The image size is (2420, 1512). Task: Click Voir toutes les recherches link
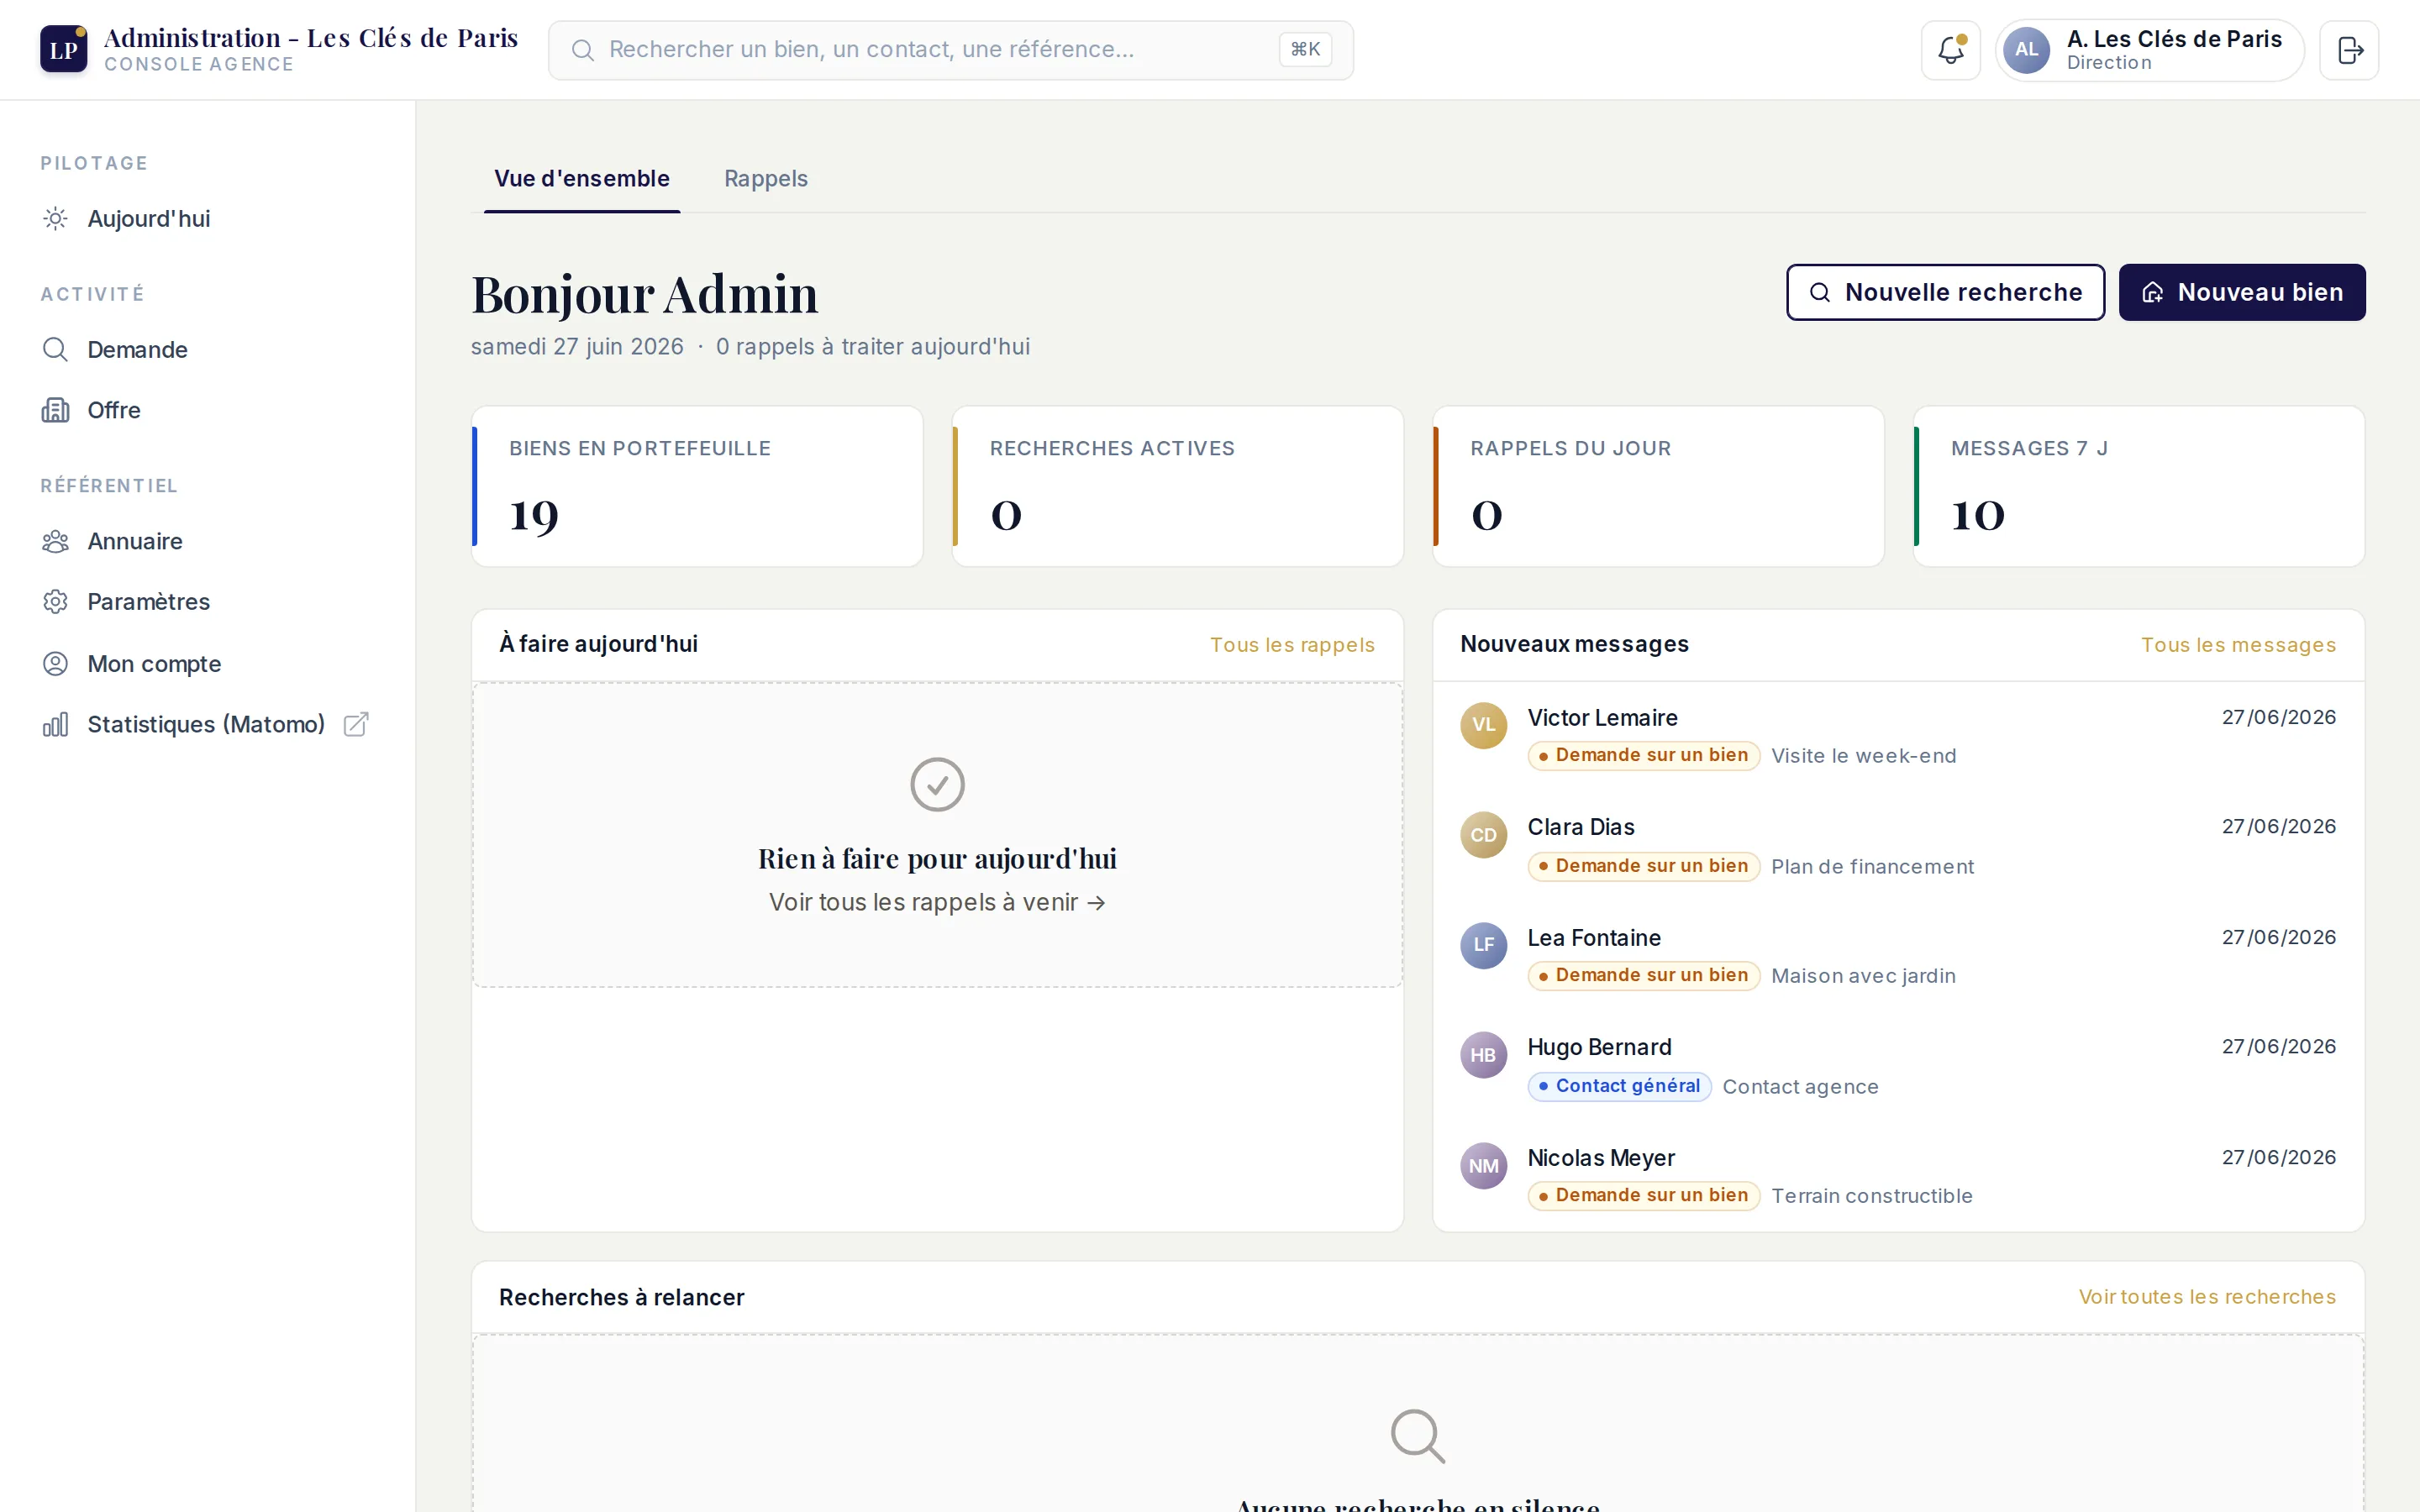(2207, 1297)
